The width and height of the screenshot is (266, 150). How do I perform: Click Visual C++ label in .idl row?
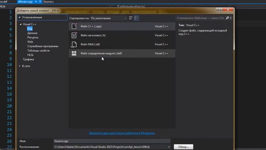[161, 45]
